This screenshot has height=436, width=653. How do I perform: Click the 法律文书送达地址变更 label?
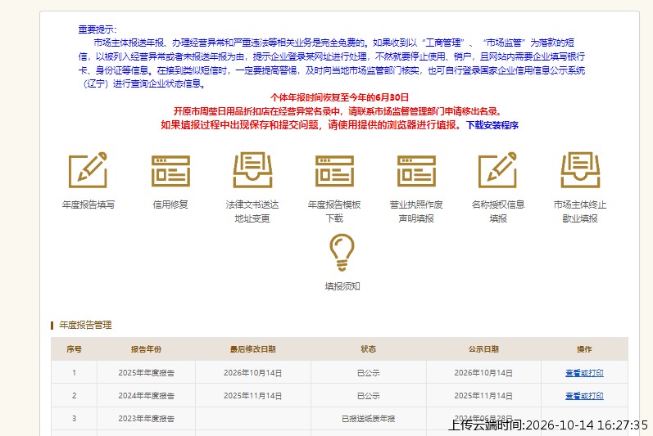pos(252,211)
